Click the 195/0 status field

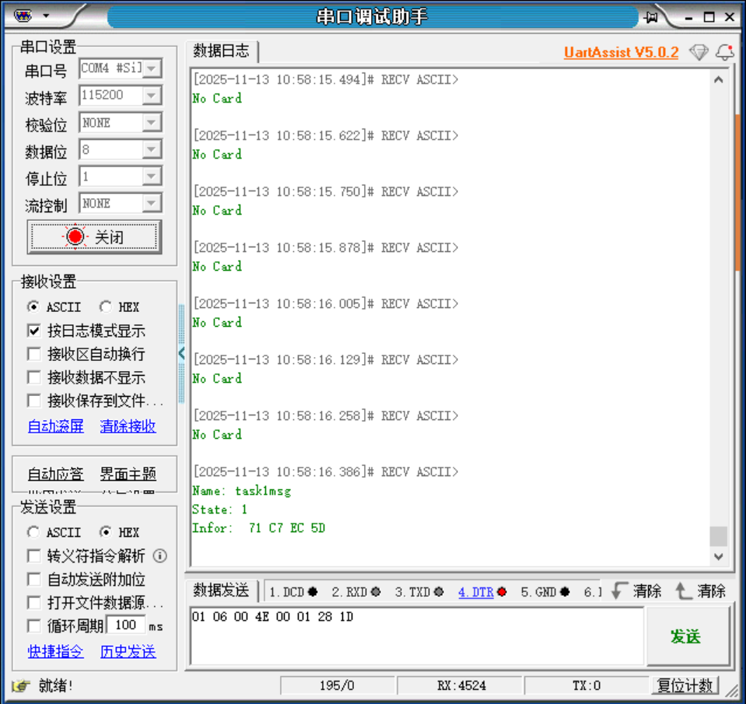(x=337, y=685)
